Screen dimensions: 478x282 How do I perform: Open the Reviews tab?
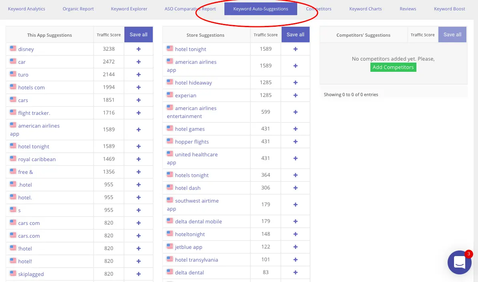point(408,9)
